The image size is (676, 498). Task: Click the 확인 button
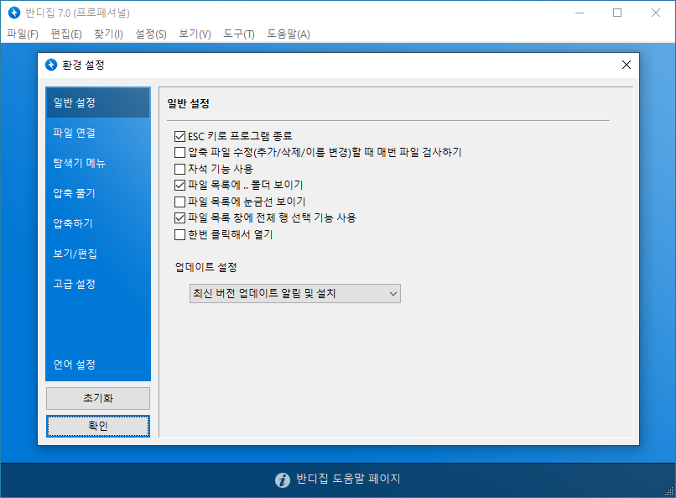coord(97,426)
